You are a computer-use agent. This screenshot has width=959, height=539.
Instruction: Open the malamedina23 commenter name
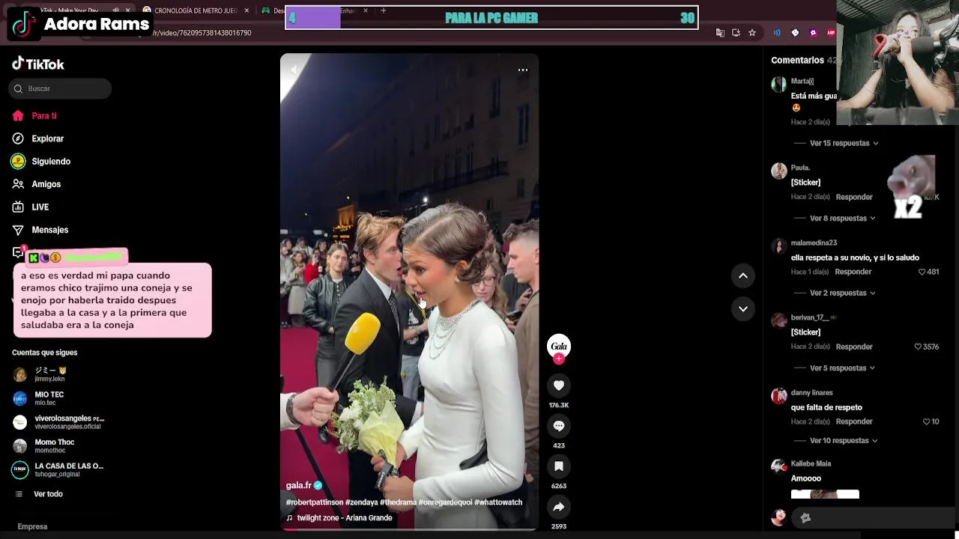coord(814,243)
